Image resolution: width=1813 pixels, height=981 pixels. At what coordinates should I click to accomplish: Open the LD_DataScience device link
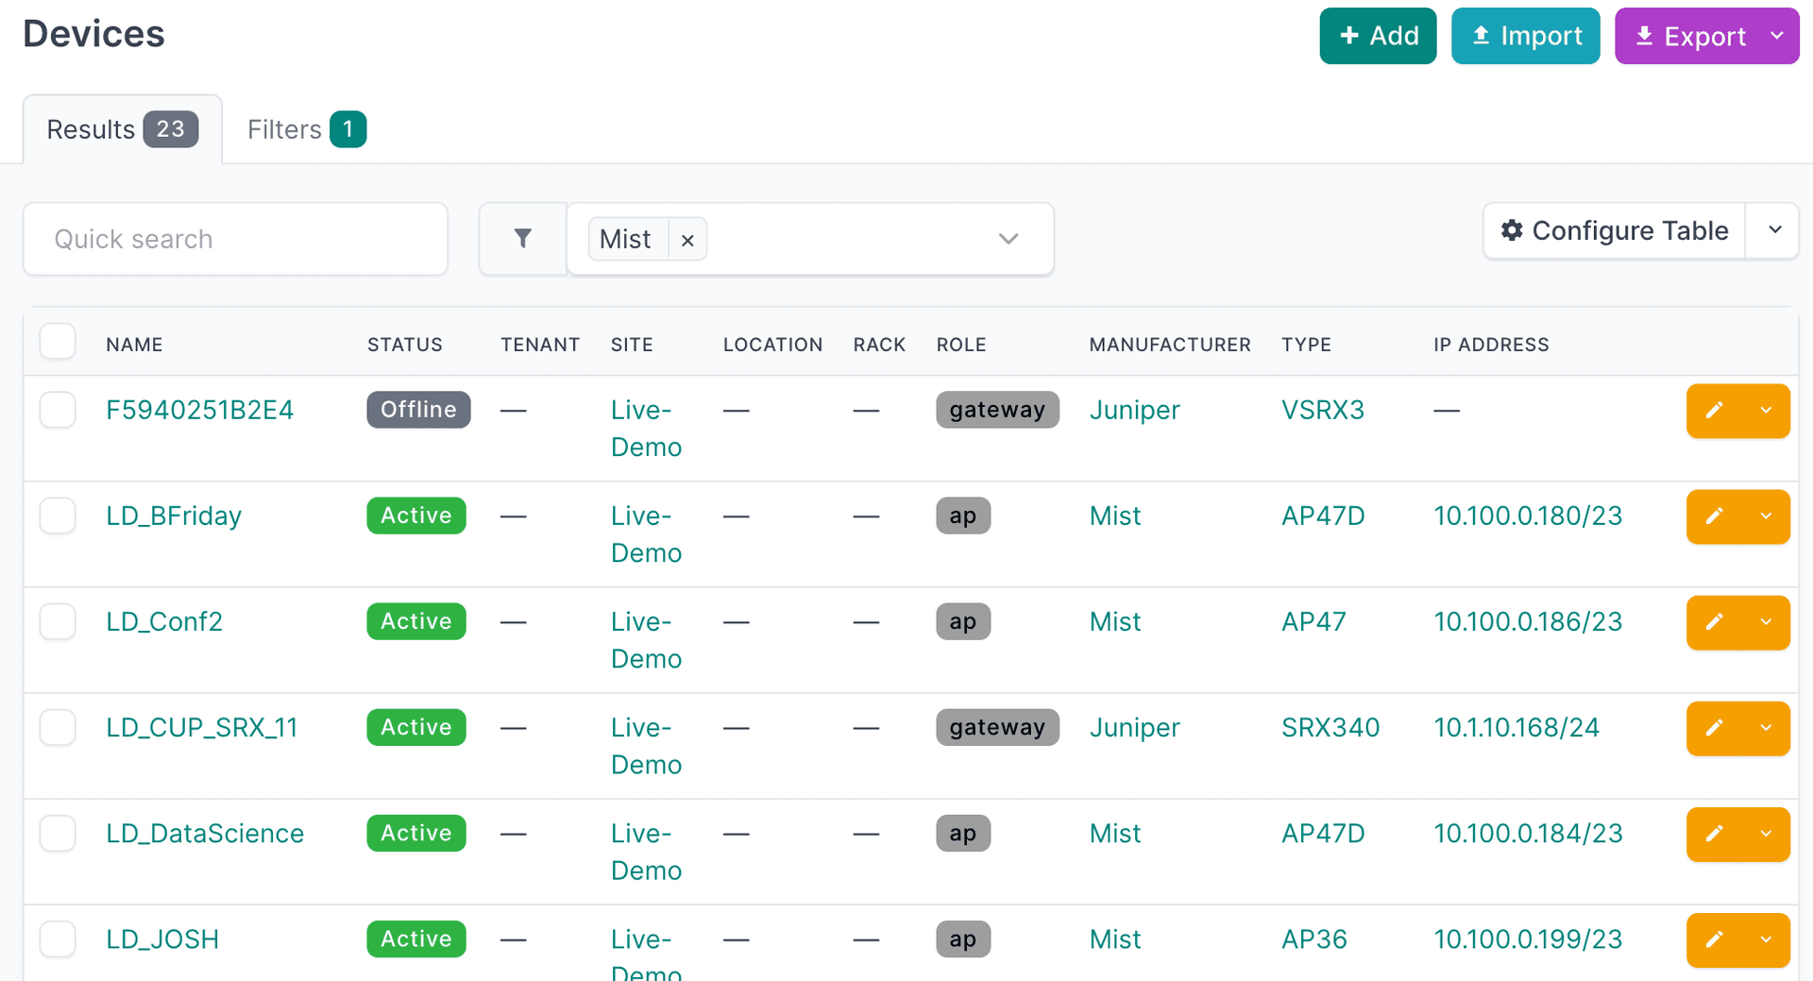205,834
